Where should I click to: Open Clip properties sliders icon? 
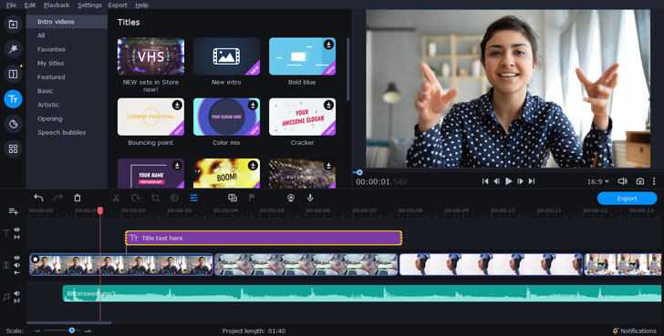194,198
